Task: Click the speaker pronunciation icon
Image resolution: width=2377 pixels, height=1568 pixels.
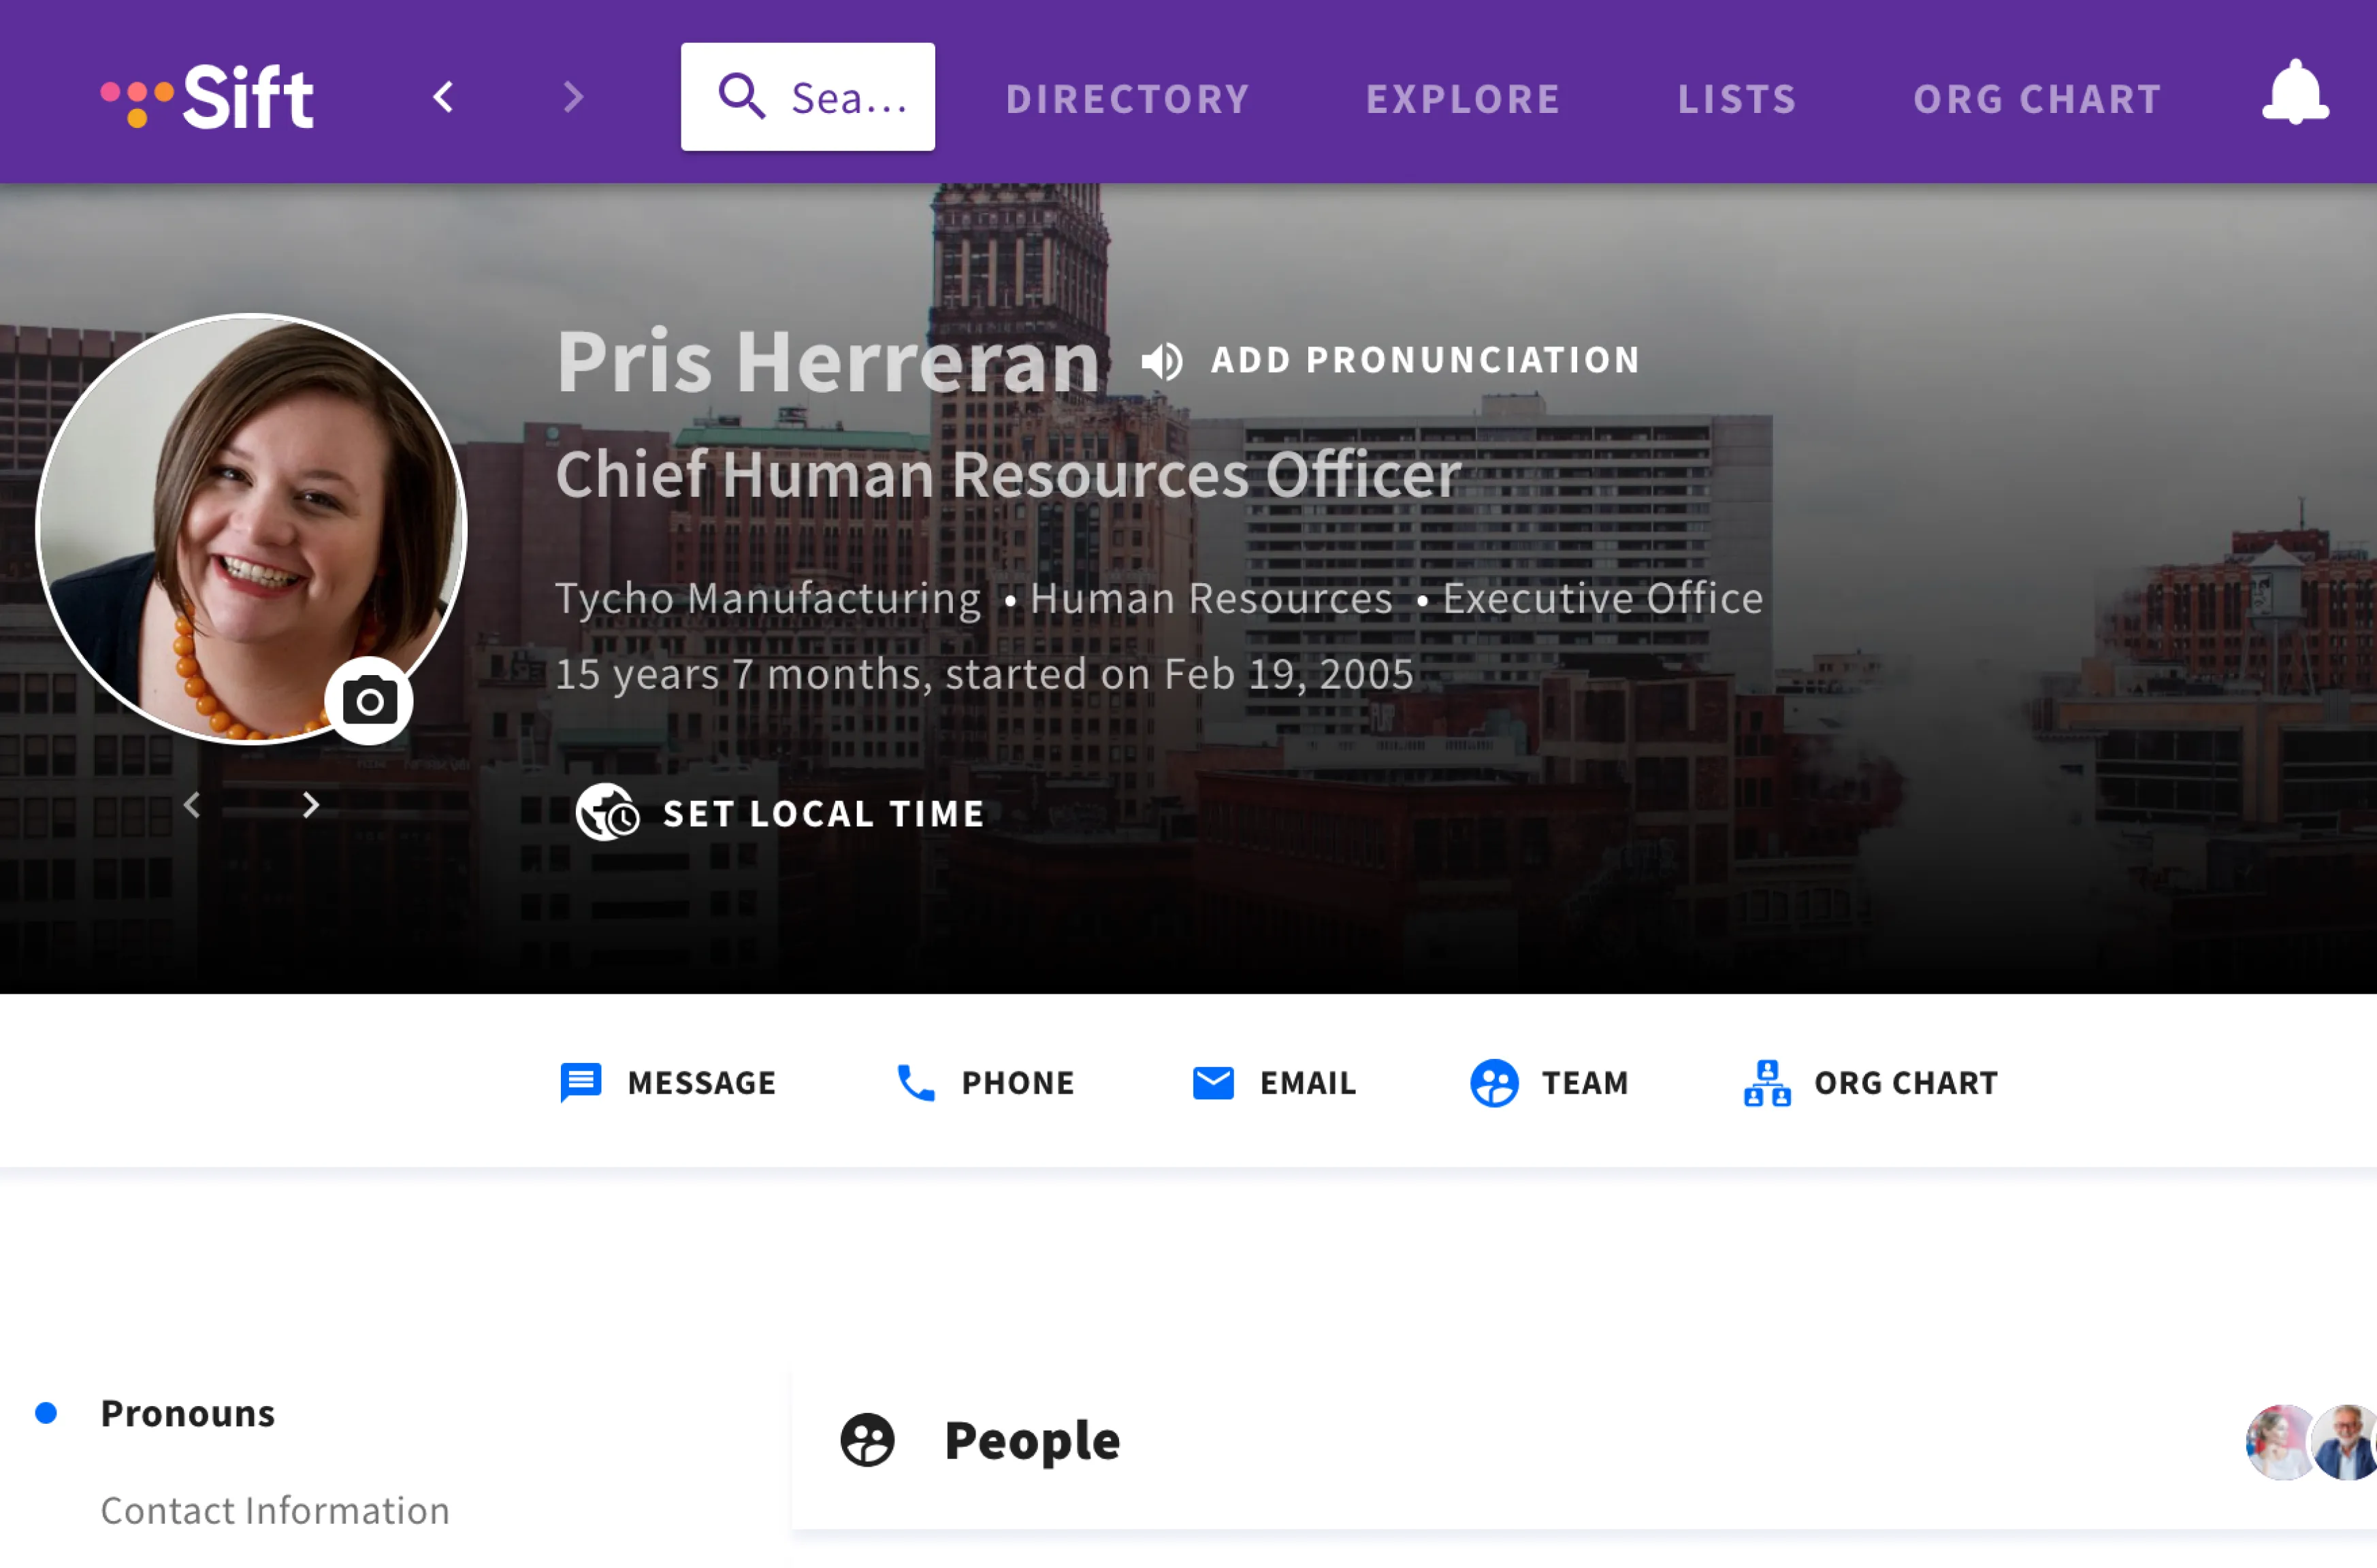Action: 1162,361
